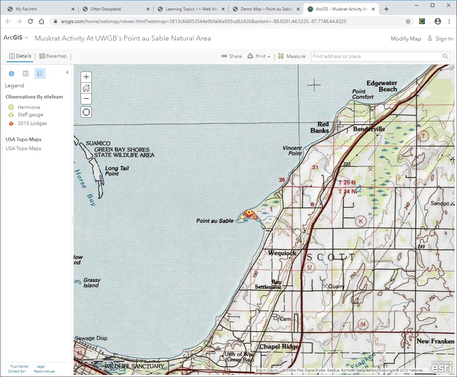Image resolution: width=457 pixels, height=377 pixels.
Task: Expand the Print options dropdown
Action: click(x=268, y=56)
